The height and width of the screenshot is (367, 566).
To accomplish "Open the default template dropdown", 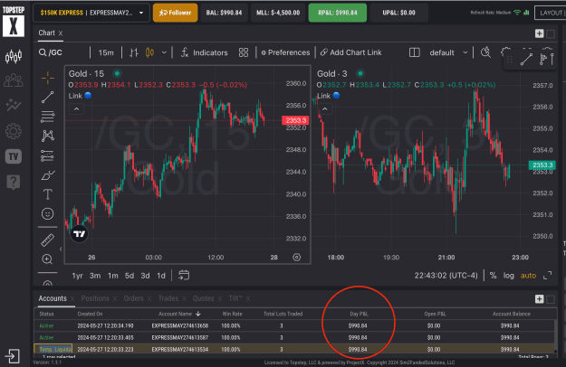I will pyautogui.click(x=448, y=52).
